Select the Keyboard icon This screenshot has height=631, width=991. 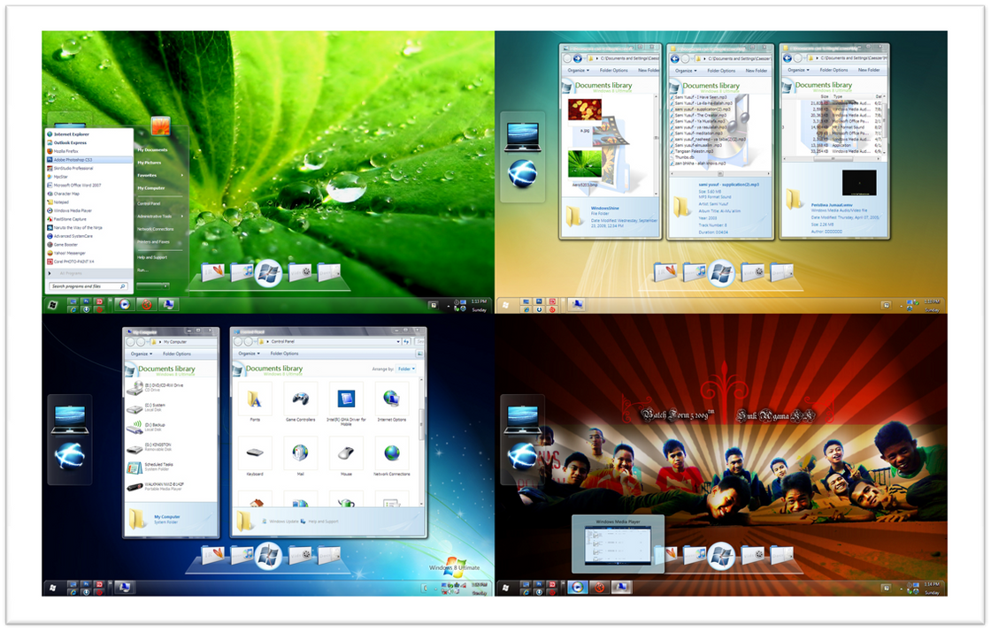255,452
